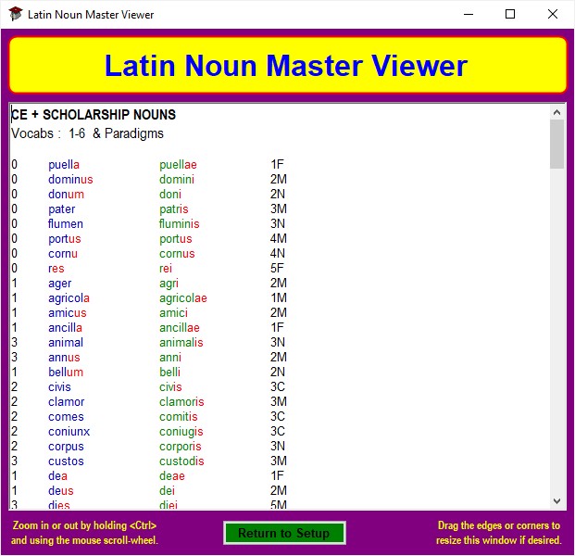
Task: Click the noun 'coniunx' in the list
Action: click(x=69, y=432)
